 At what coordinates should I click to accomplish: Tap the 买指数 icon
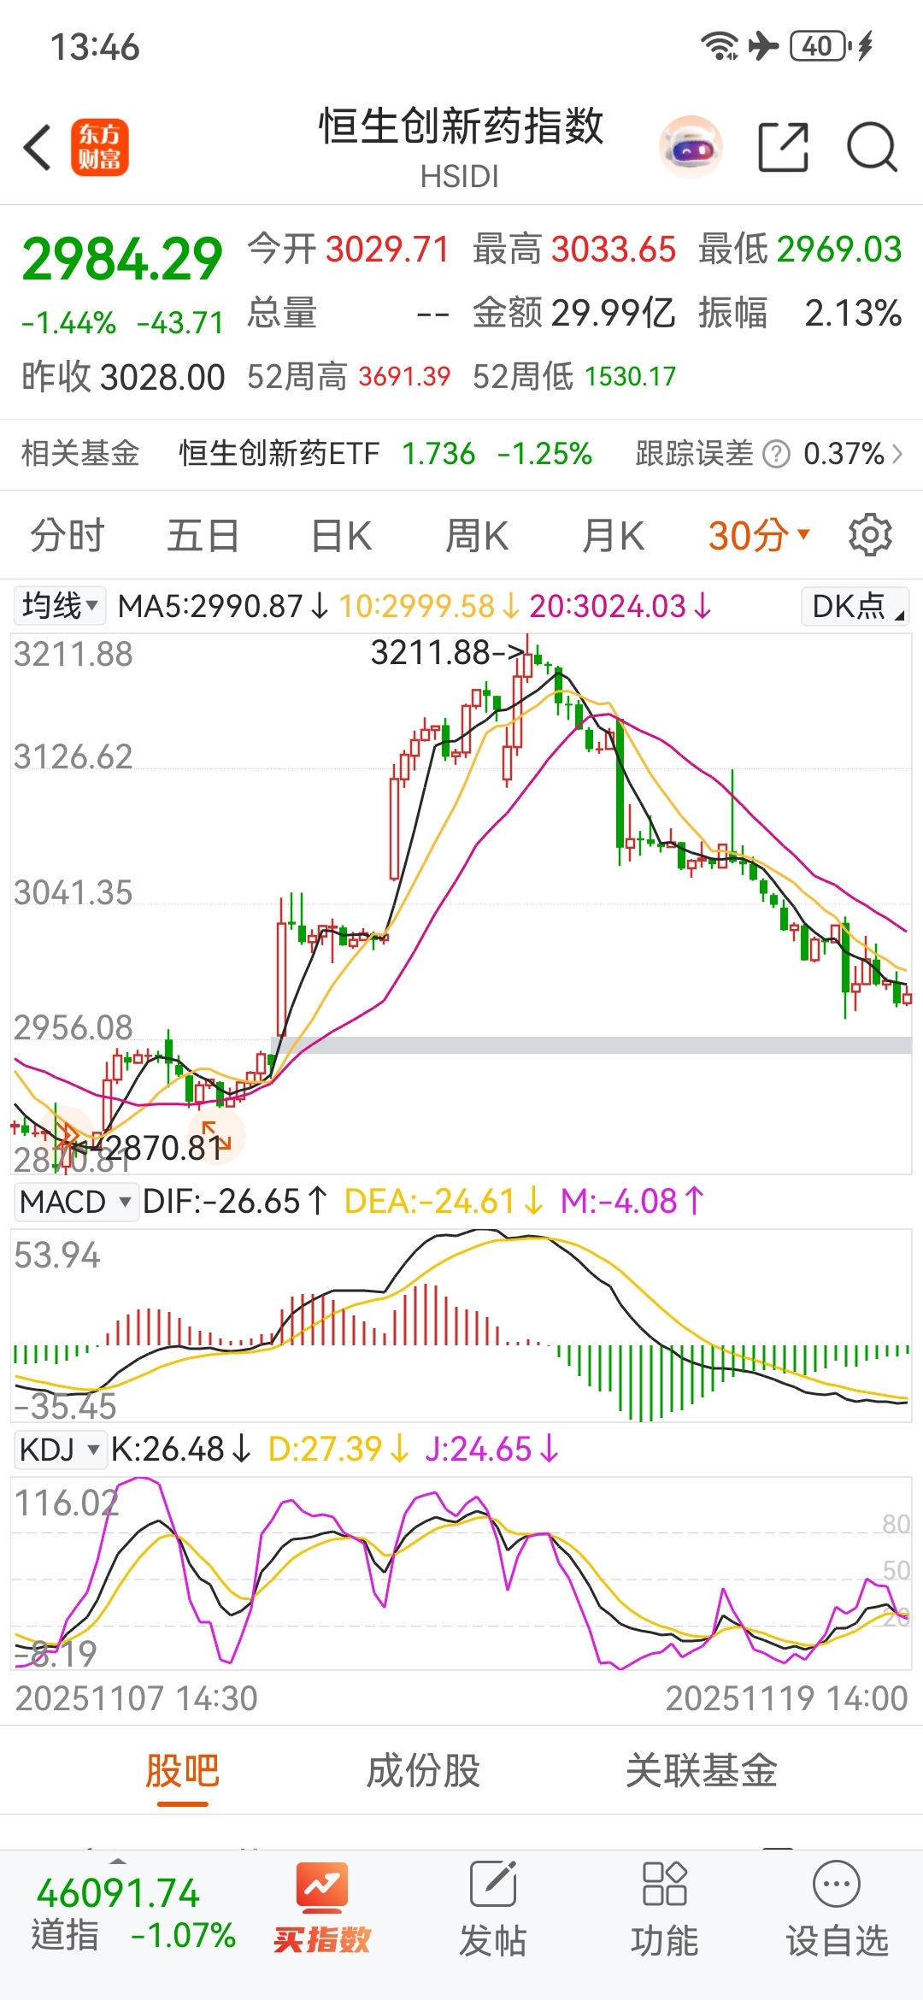[322, 1909]
